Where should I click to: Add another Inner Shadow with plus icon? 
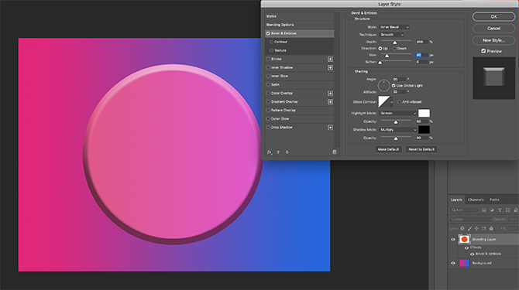click(x=330, y=68)
